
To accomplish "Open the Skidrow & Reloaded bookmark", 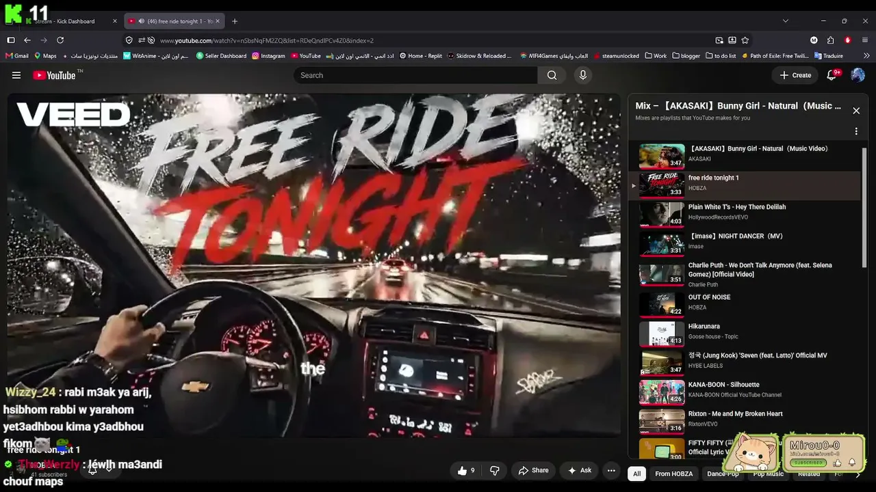I will point(479,56).
